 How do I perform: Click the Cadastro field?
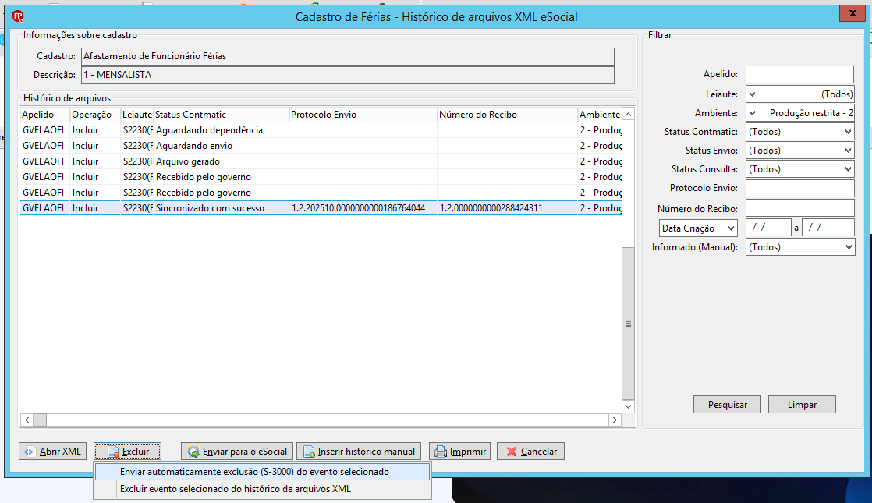[348, 56]
